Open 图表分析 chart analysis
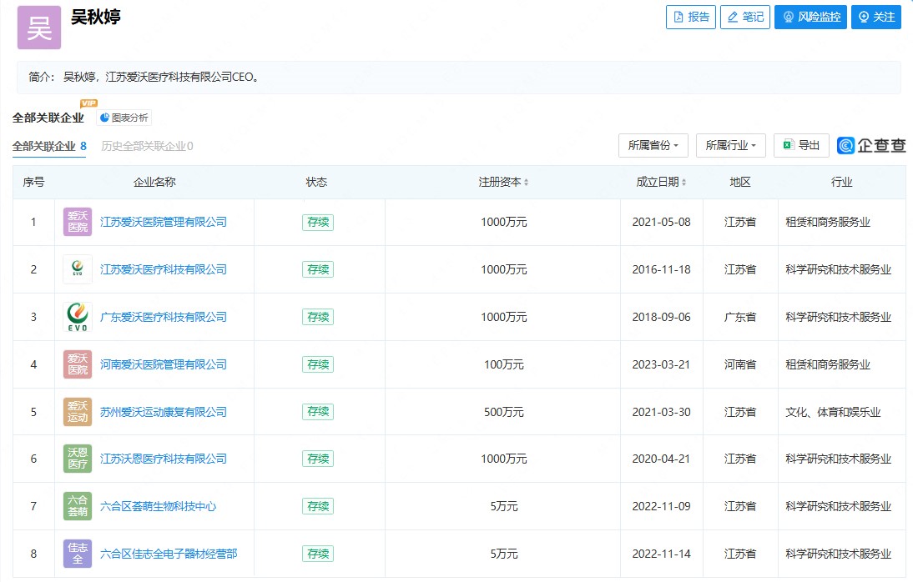Image resolution: width=913 pixels, height=582 pixels. (x=124, y=118)
